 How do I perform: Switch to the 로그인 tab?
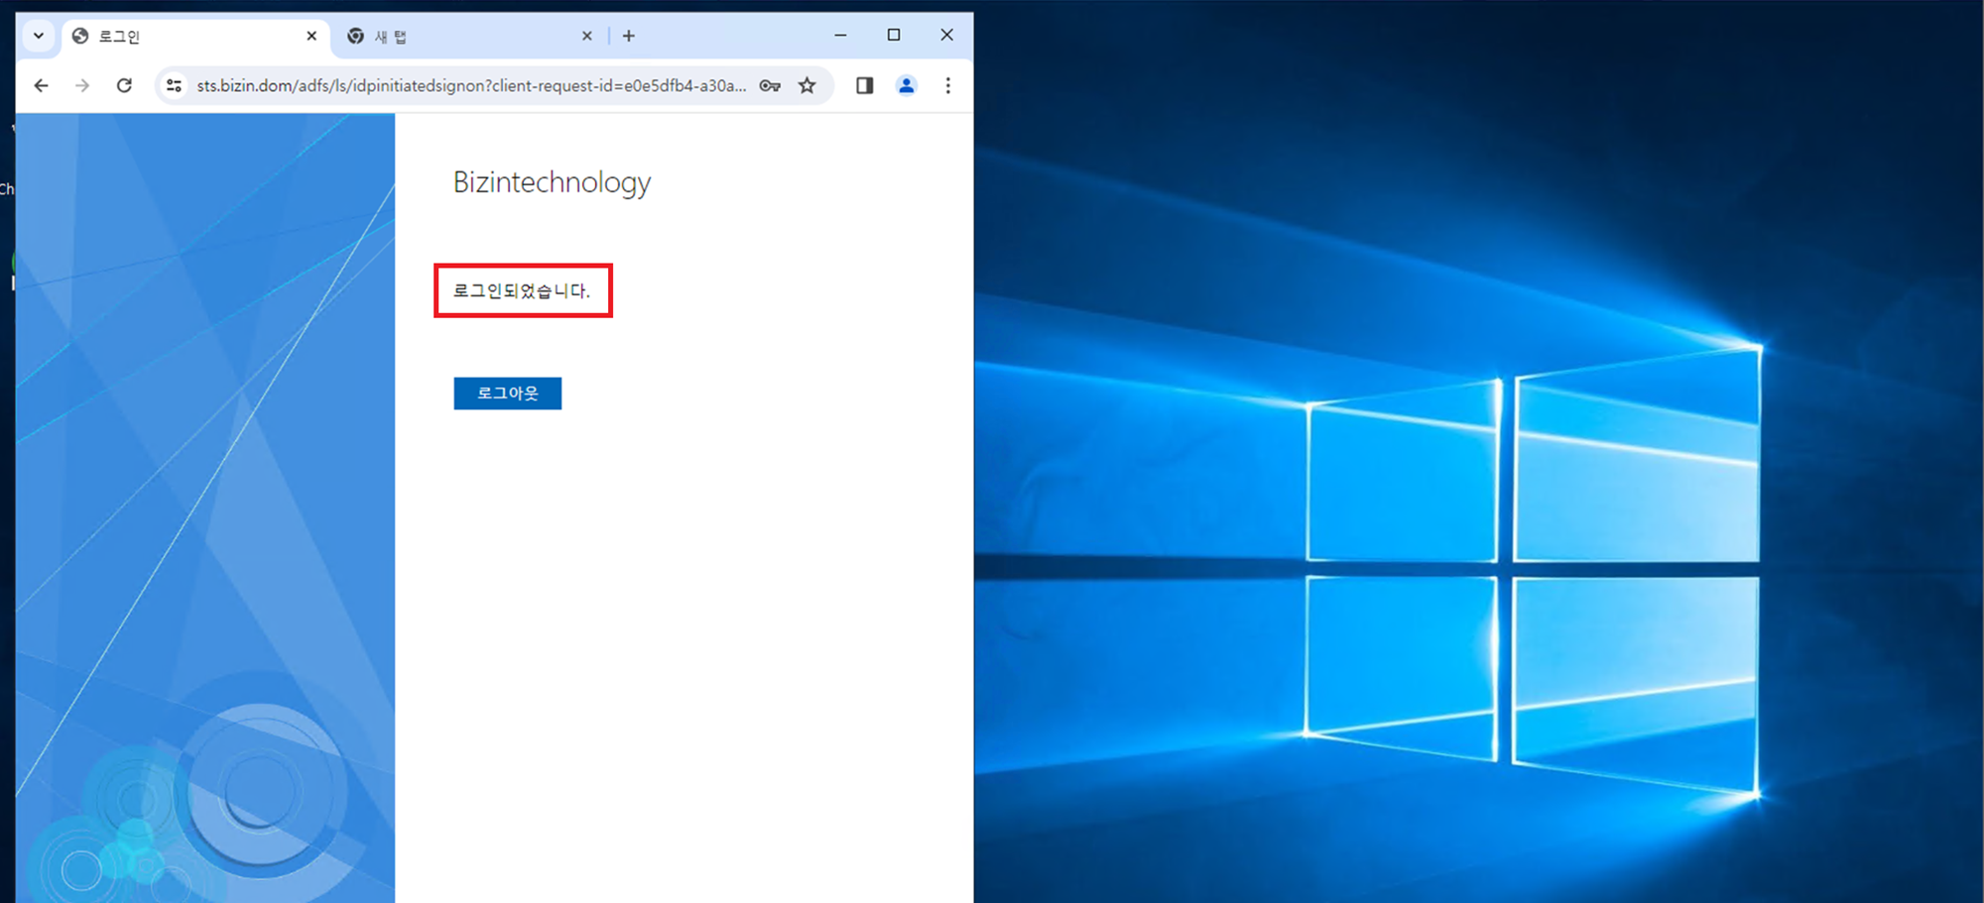coord(193,36)
